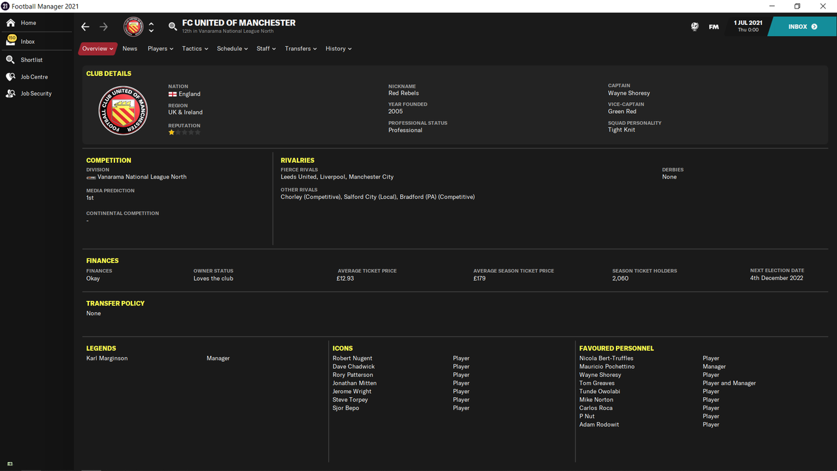Expand the club switcher up/down chevrons
This screenshot has height=471, width=837.
(x=151, y=27)
